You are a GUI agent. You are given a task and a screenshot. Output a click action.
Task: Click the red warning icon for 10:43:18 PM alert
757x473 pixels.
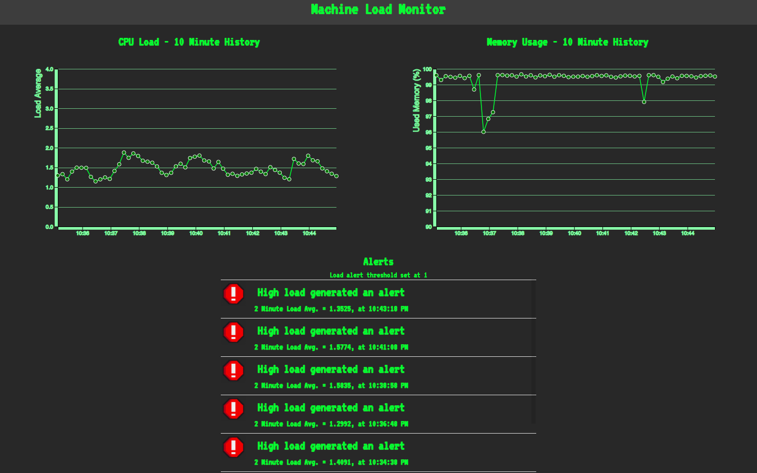(233, 294)
